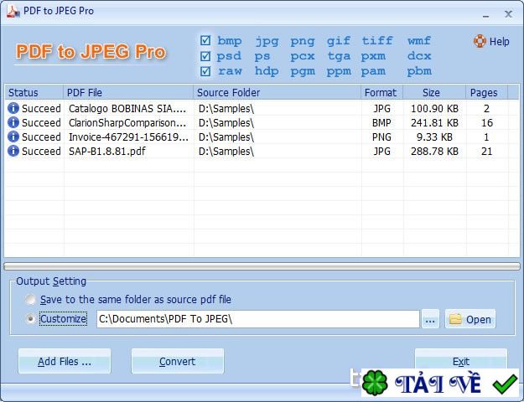The height and width of the screenshot is (402, 524).
Task: Toggle the bmp row checkbox
Action: (x=205, y=40)
